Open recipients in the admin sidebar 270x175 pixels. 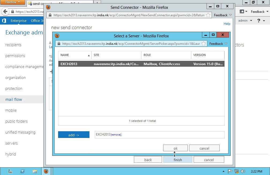[13, 45]
